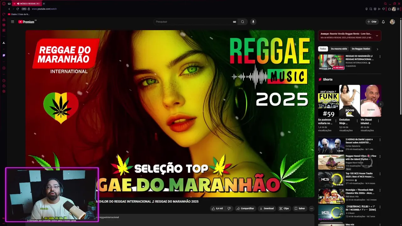Select the 'Da mesma série' filter chip
The image size is (402, 226).
(339, 49)
